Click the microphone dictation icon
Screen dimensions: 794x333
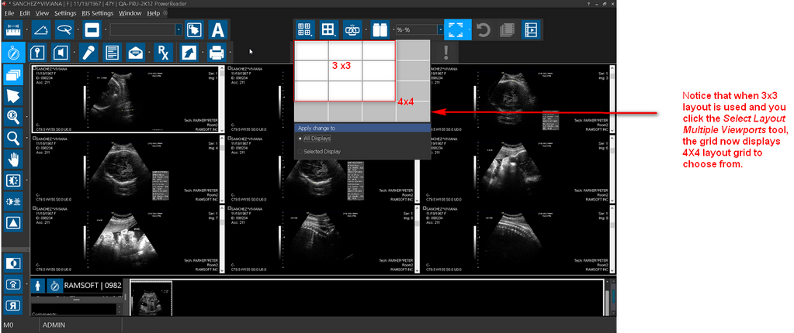point(90,53)
